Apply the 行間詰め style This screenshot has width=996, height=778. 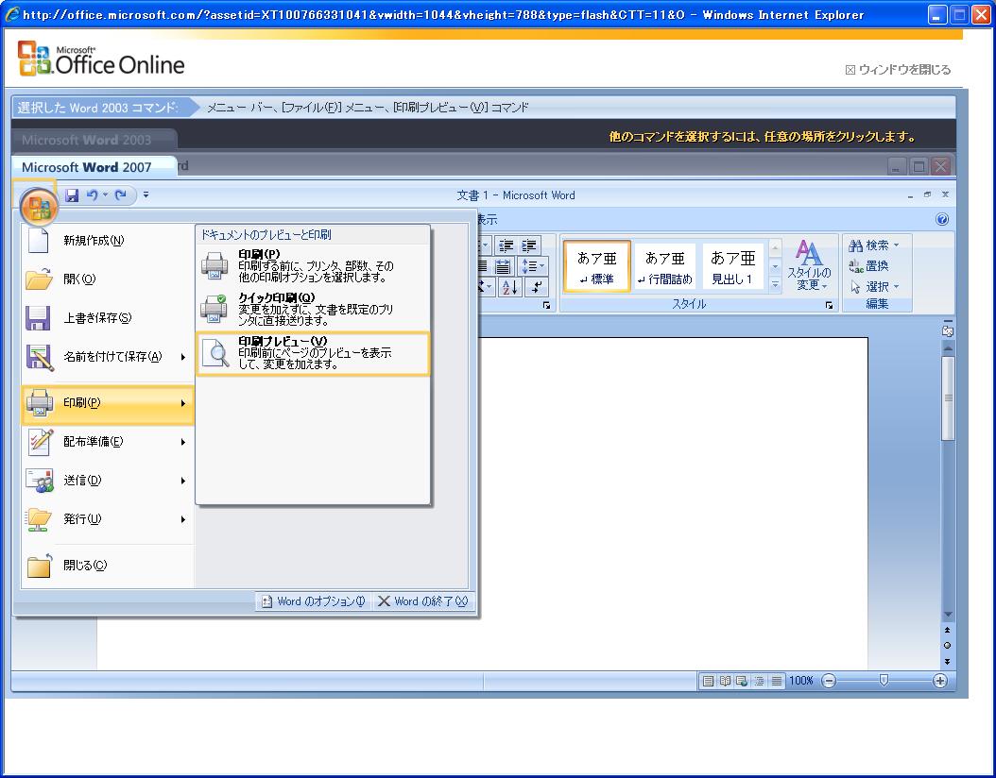pos(665,266)
